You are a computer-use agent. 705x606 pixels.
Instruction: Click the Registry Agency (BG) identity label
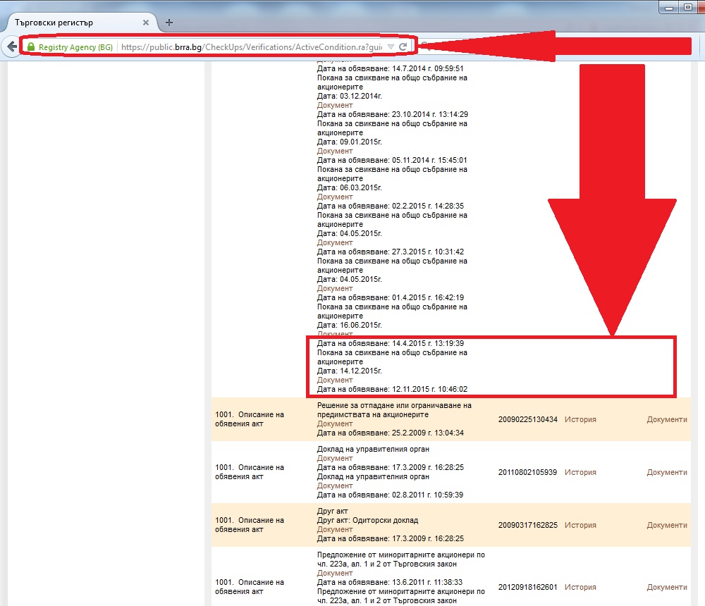pos(75,47)
